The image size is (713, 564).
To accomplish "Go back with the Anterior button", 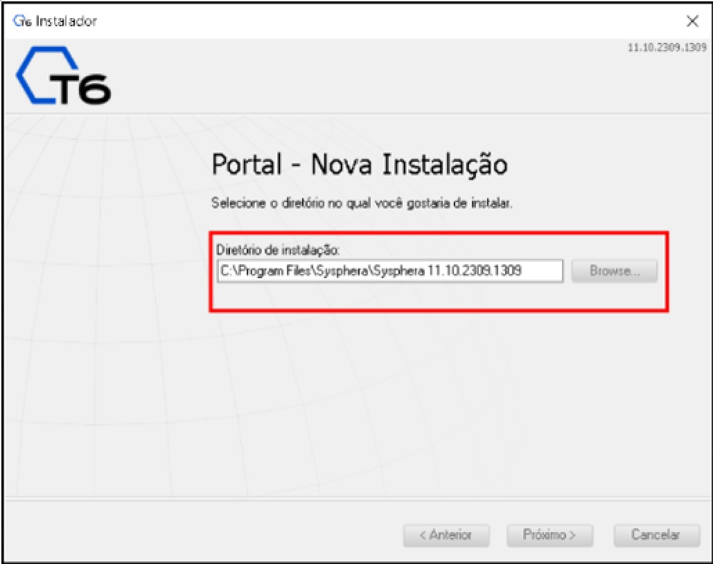I will [446, 535].
